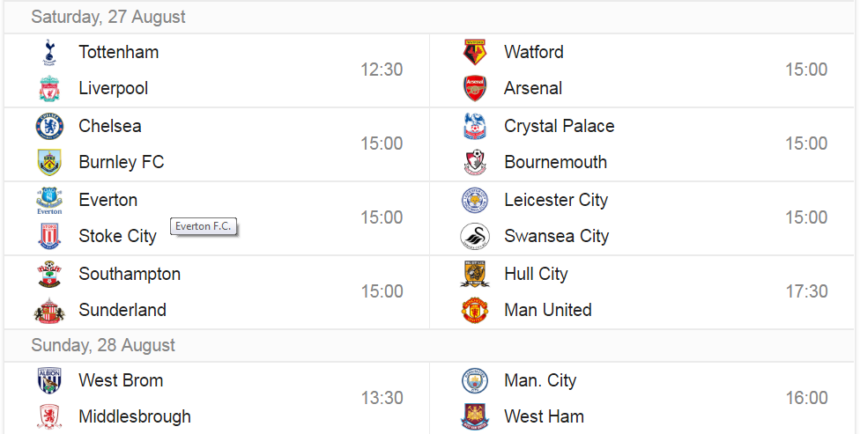The width and height of the screenshot is (860, 434).
Task: Click the Arsenal cannon crest
Action: tap(474, 88)
